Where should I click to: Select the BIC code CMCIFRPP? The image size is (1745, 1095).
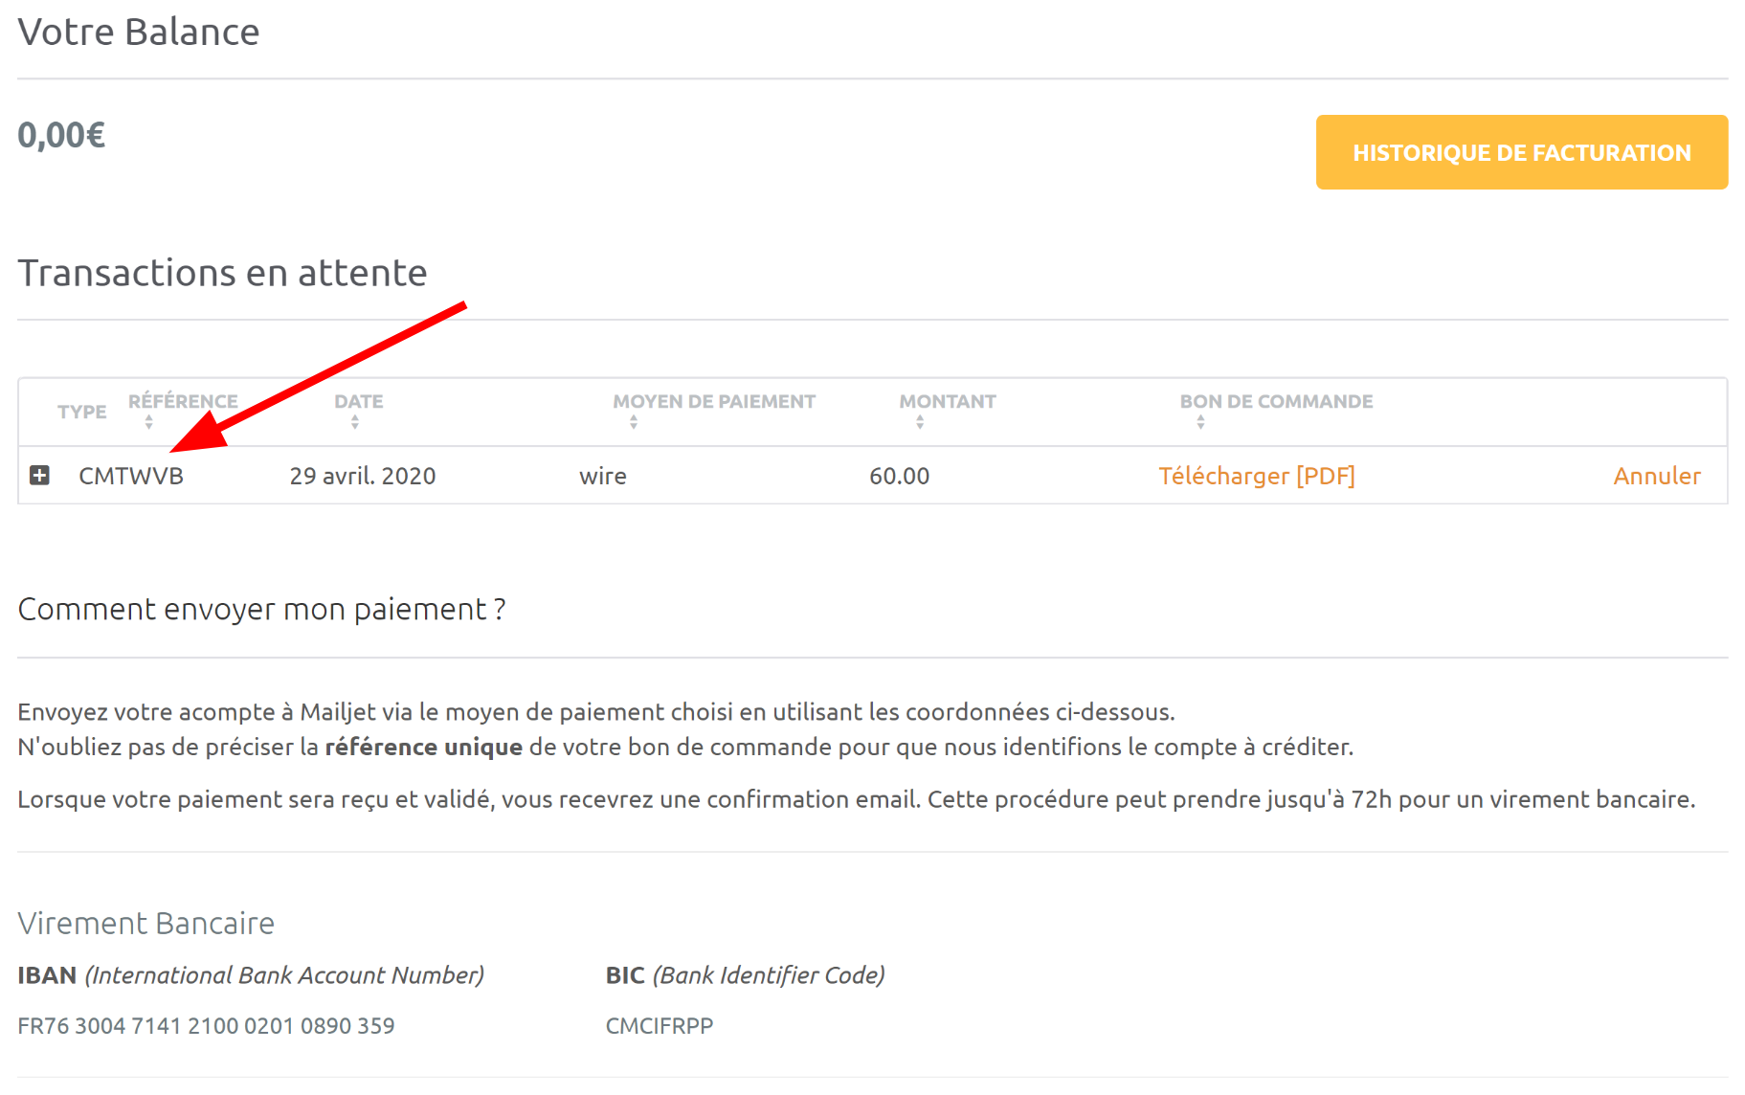click(x=660, y=1025)
